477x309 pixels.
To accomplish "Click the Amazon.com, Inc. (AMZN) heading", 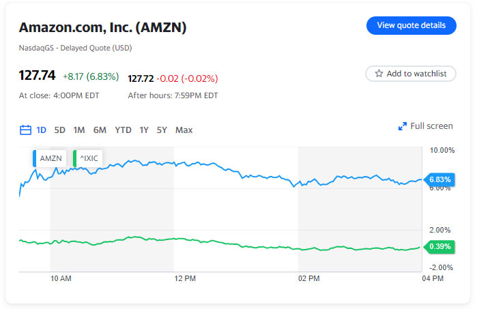I will click(x=102, y=28).
